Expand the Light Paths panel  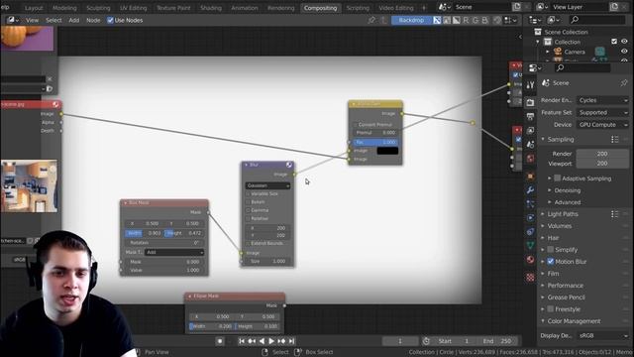tap(543, 214)
